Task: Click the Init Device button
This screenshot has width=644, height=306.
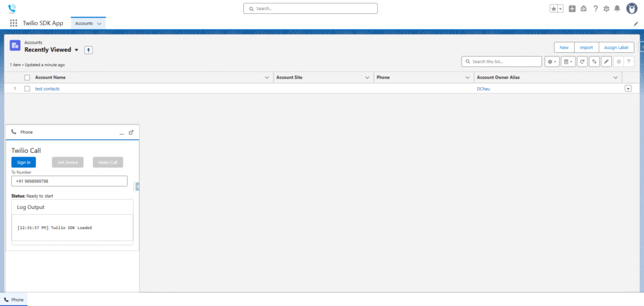Action: pos(68,162)
